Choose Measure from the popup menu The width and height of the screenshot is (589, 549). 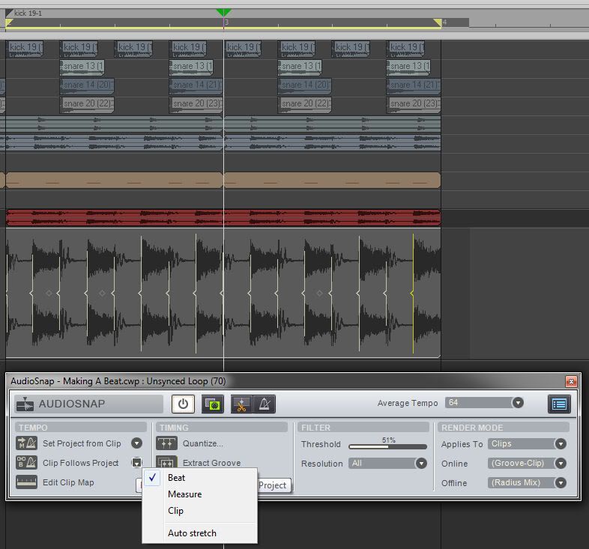coord(184,494)
